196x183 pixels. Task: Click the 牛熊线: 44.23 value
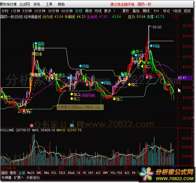(75, 17)
